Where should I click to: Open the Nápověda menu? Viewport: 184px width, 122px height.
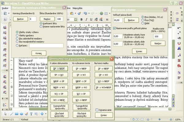pos(77,8)
